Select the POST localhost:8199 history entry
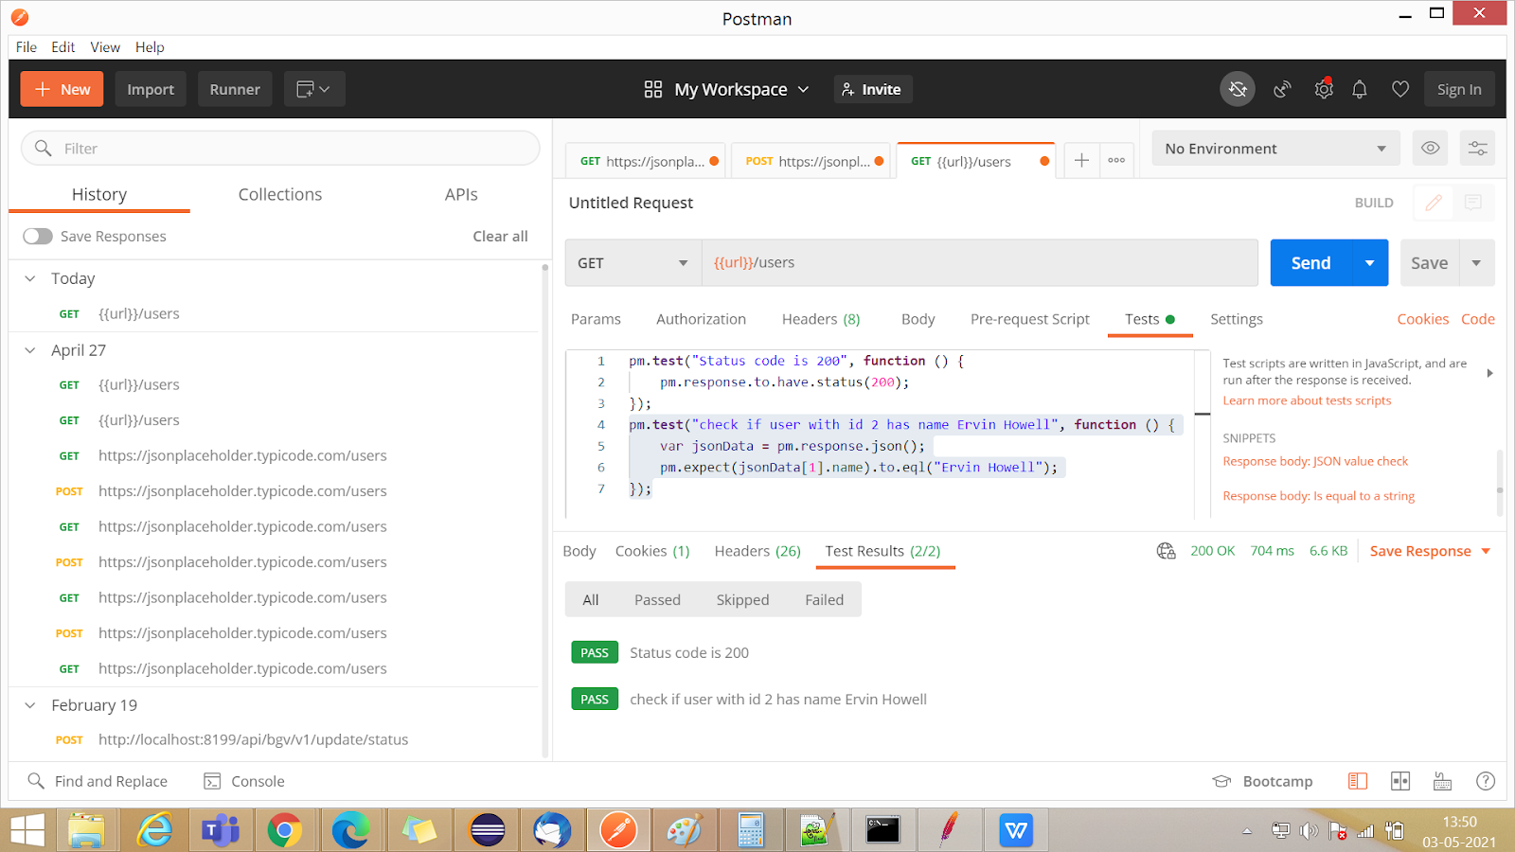The image size is (1515, 852). pos(253,739)
